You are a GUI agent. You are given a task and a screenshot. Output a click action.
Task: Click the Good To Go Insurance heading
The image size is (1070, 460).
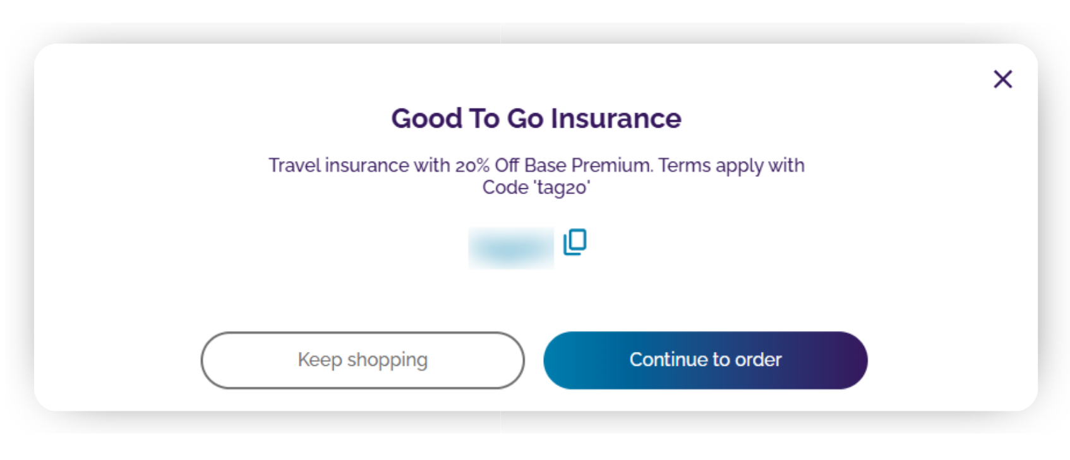[x=536, y=119]
